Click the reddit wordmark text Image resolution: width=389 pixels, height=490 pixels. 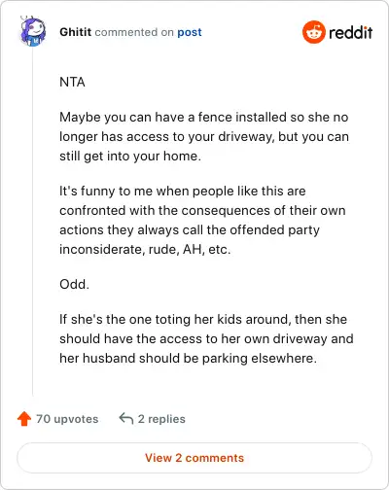350,32
